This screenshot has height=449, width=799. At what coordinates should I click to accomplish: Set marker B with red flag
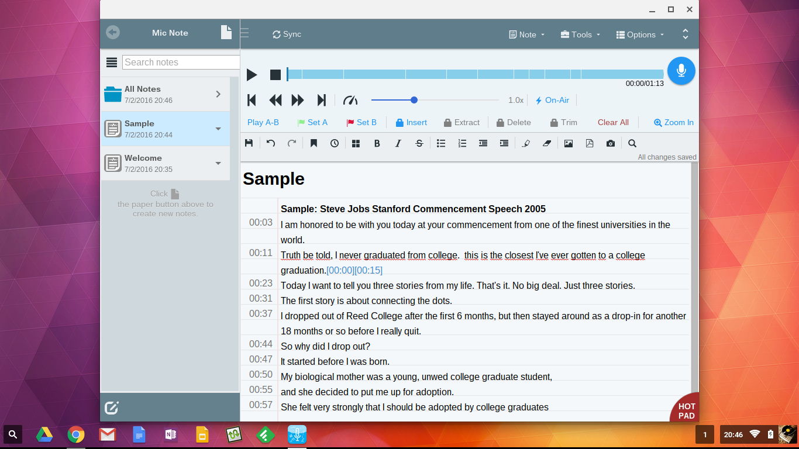(361, 122)
